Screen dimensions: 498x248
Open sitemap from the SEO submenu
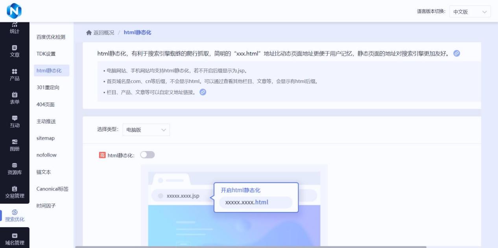click(x=46, y=138)
